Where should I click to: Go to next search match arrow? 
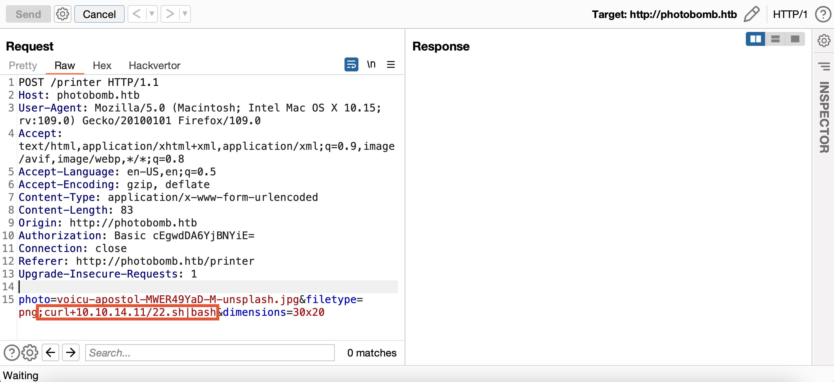tap(71, 352)
